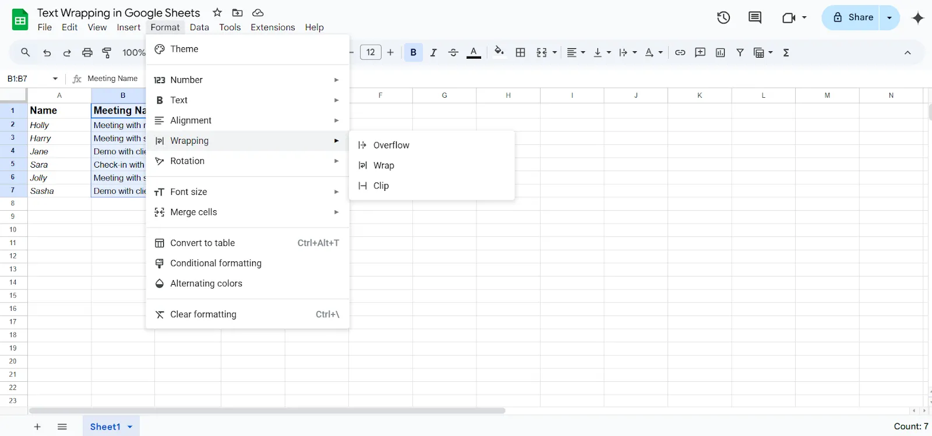Open Theme from the Format menu

(248, 49)
